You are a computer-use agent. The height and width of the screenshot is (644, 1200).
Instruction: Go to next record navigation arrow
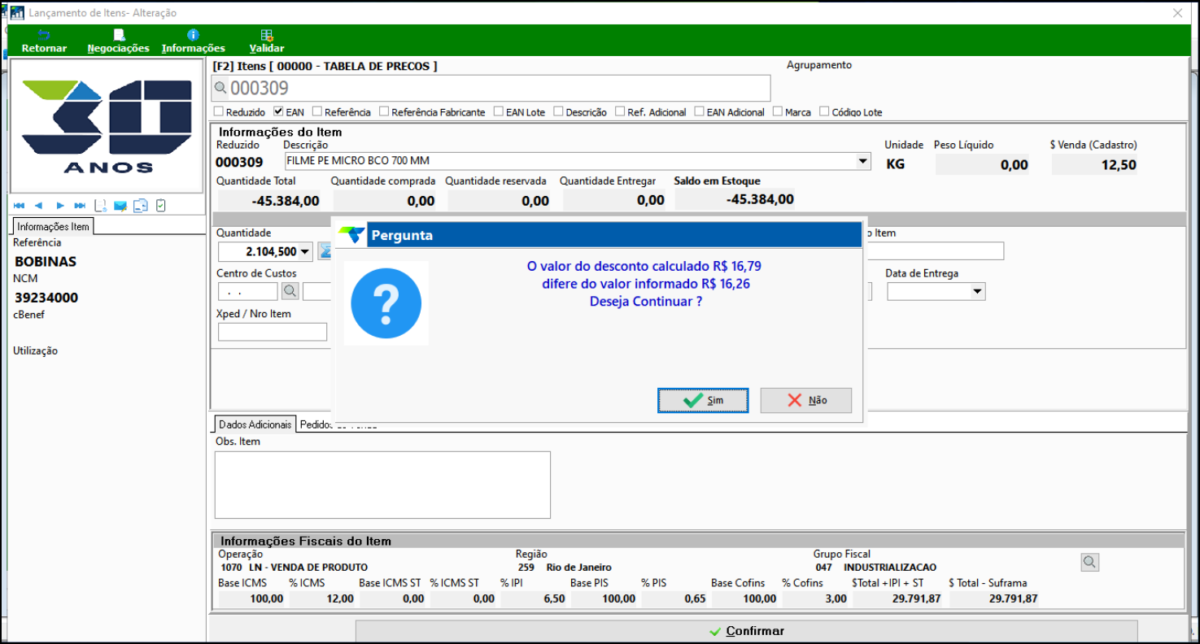[x=59, y=206]
